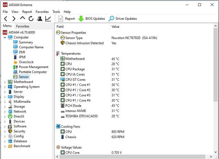Go forward with the right arrow icon
Image resolution: width=219 pixels, height=159 pixels.
tap(14, 19)
